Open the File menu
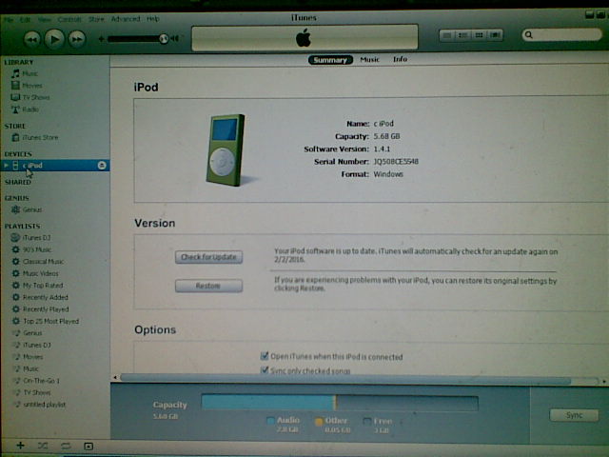The height and width of the screenshot is (457, 609). coord(9,19)
